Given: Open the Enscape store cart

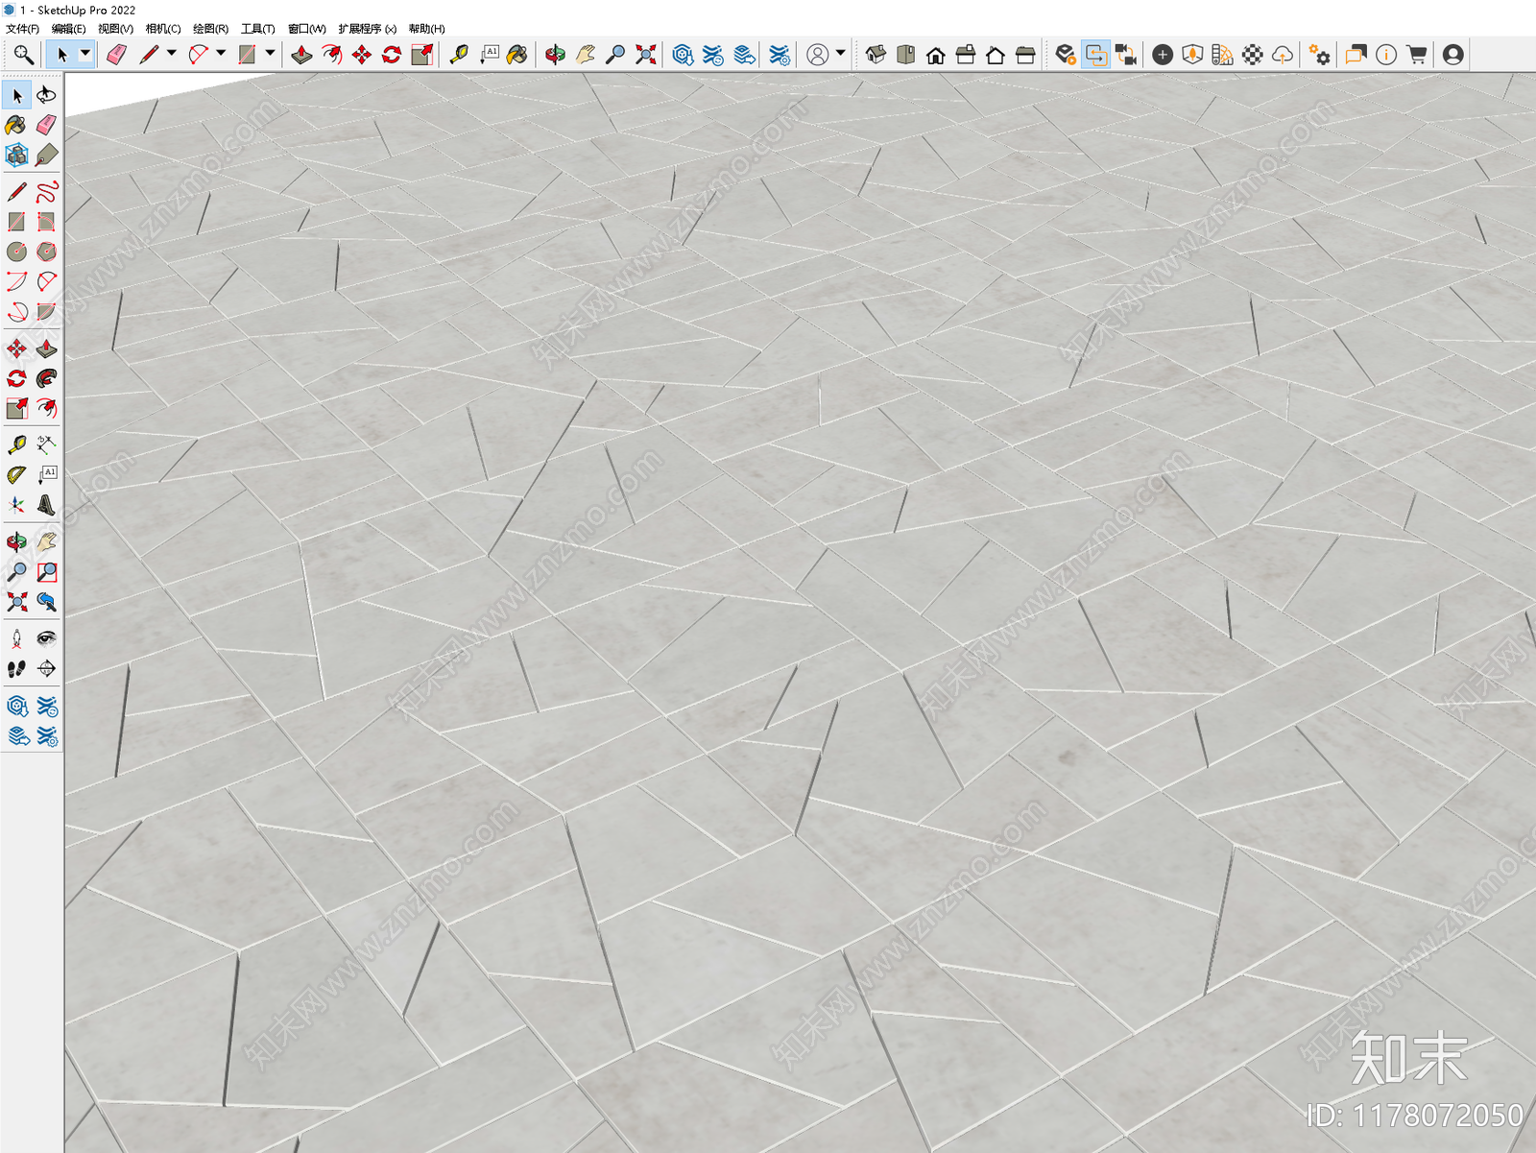Looking at the screenshot, I should point(1416,55).
